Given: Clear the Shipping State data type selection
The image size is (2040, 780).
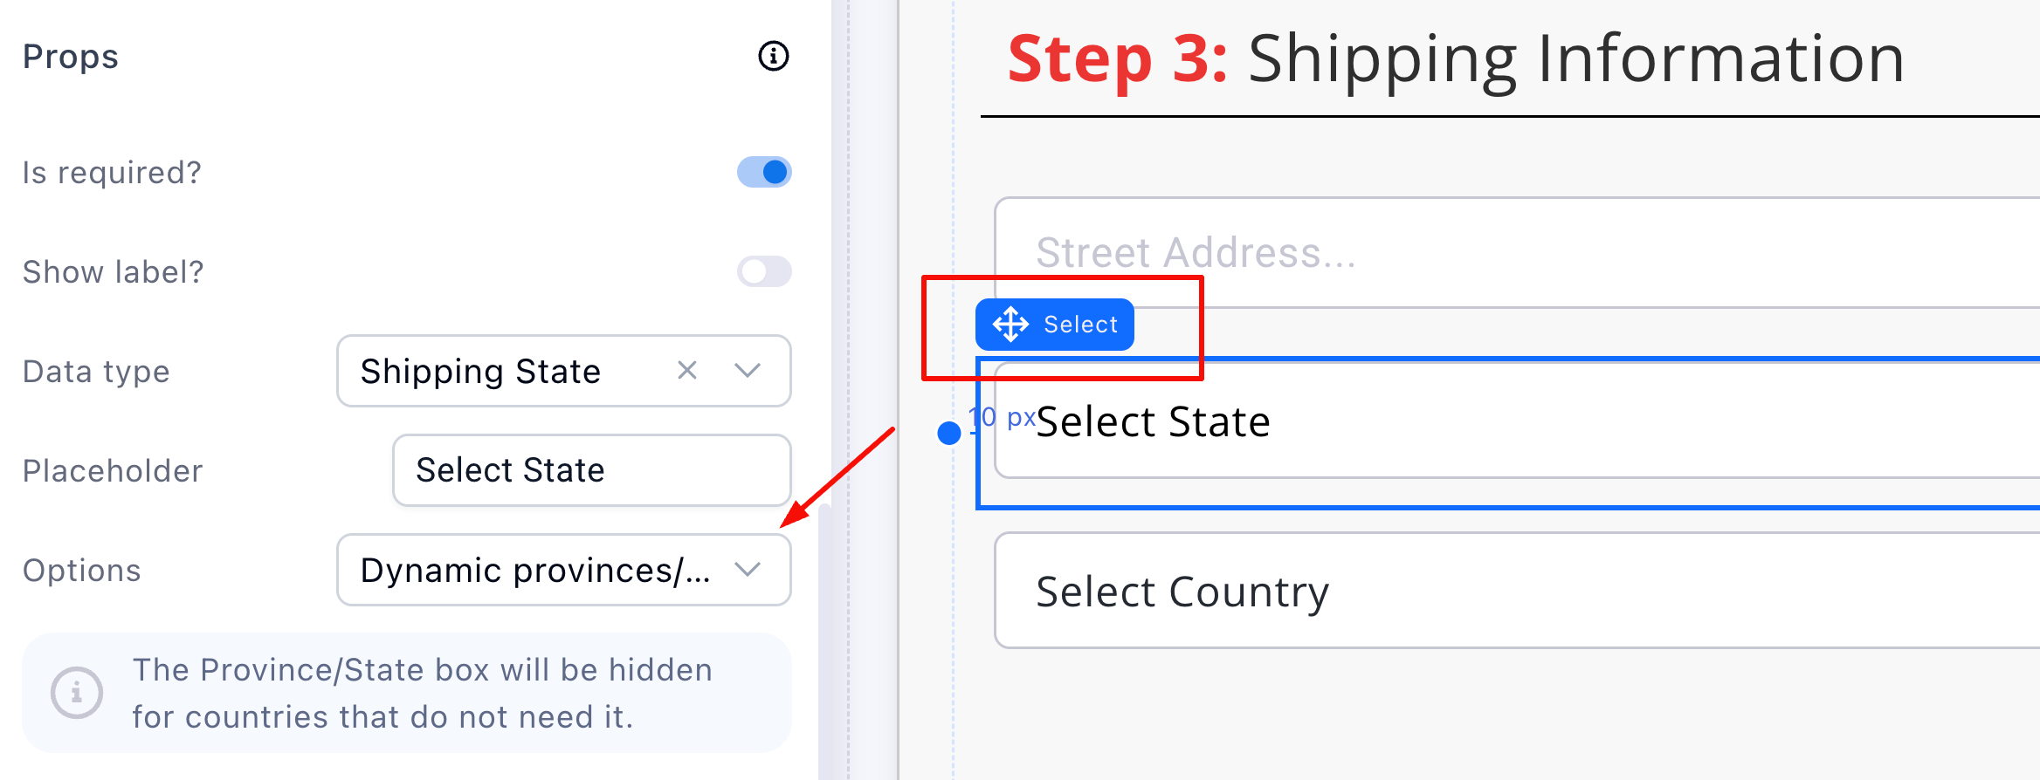Looking at the screenshot, I should pos(687,371).
